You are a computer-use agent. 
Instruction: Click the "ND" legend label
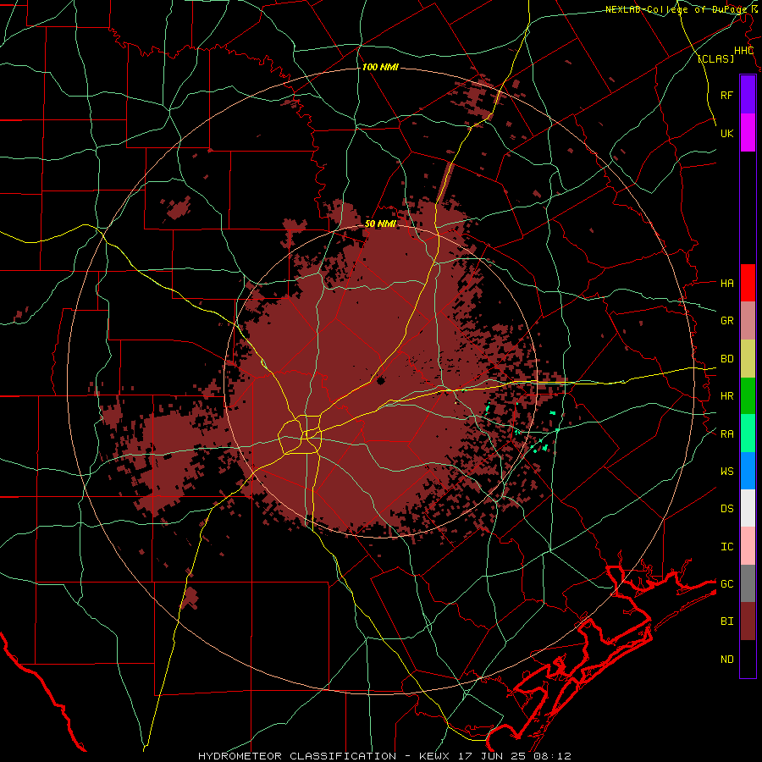(726, 659)
